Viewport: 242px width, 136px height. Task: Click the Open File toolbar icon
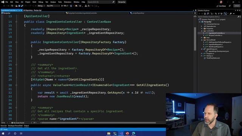(16, 6)
